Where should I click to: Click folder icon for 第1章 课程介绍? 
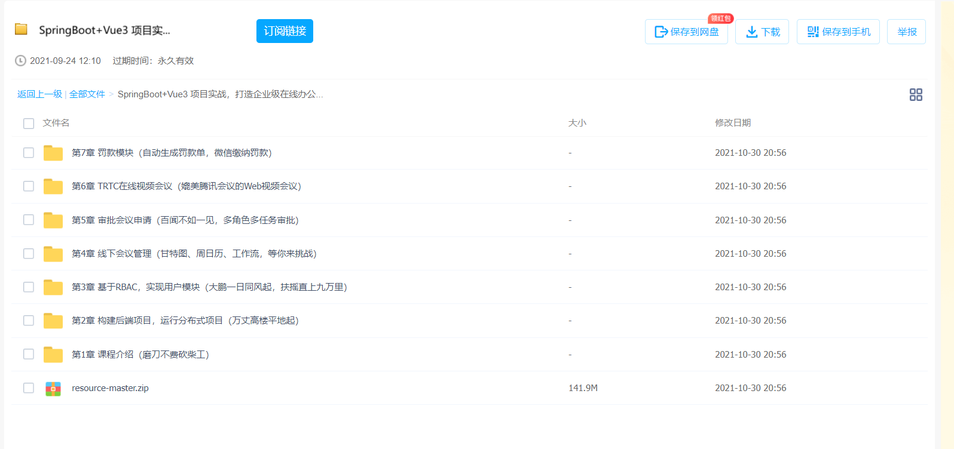coord(53,355)
